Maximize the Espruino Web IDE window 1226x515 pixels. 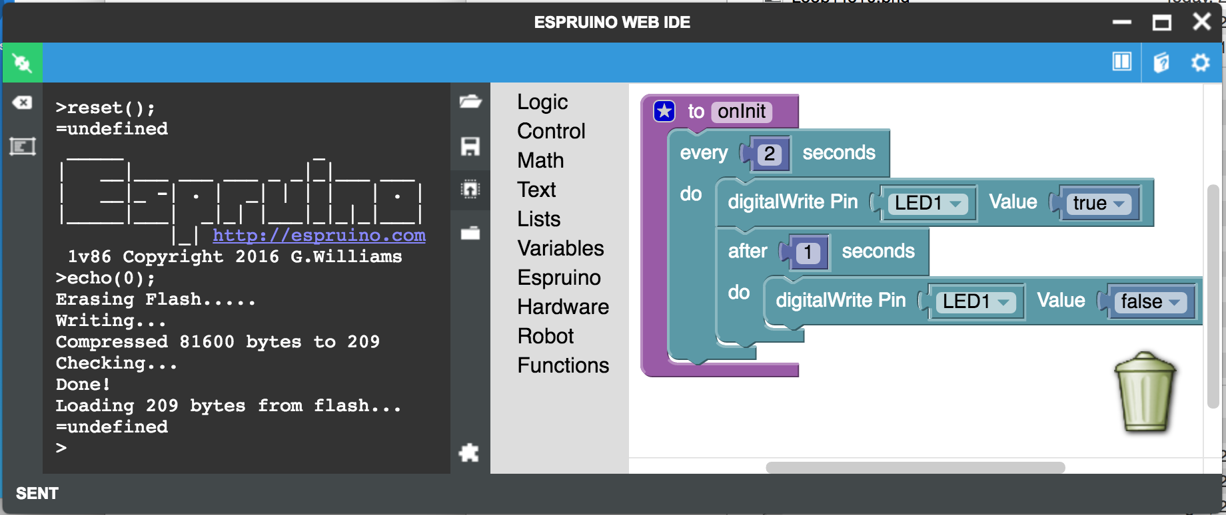(1162, 22)
